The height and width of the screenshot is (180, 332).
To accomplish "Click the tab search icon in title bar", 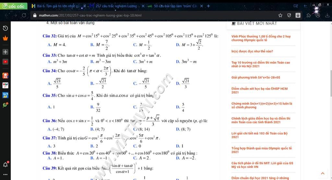I will point(296,6).
